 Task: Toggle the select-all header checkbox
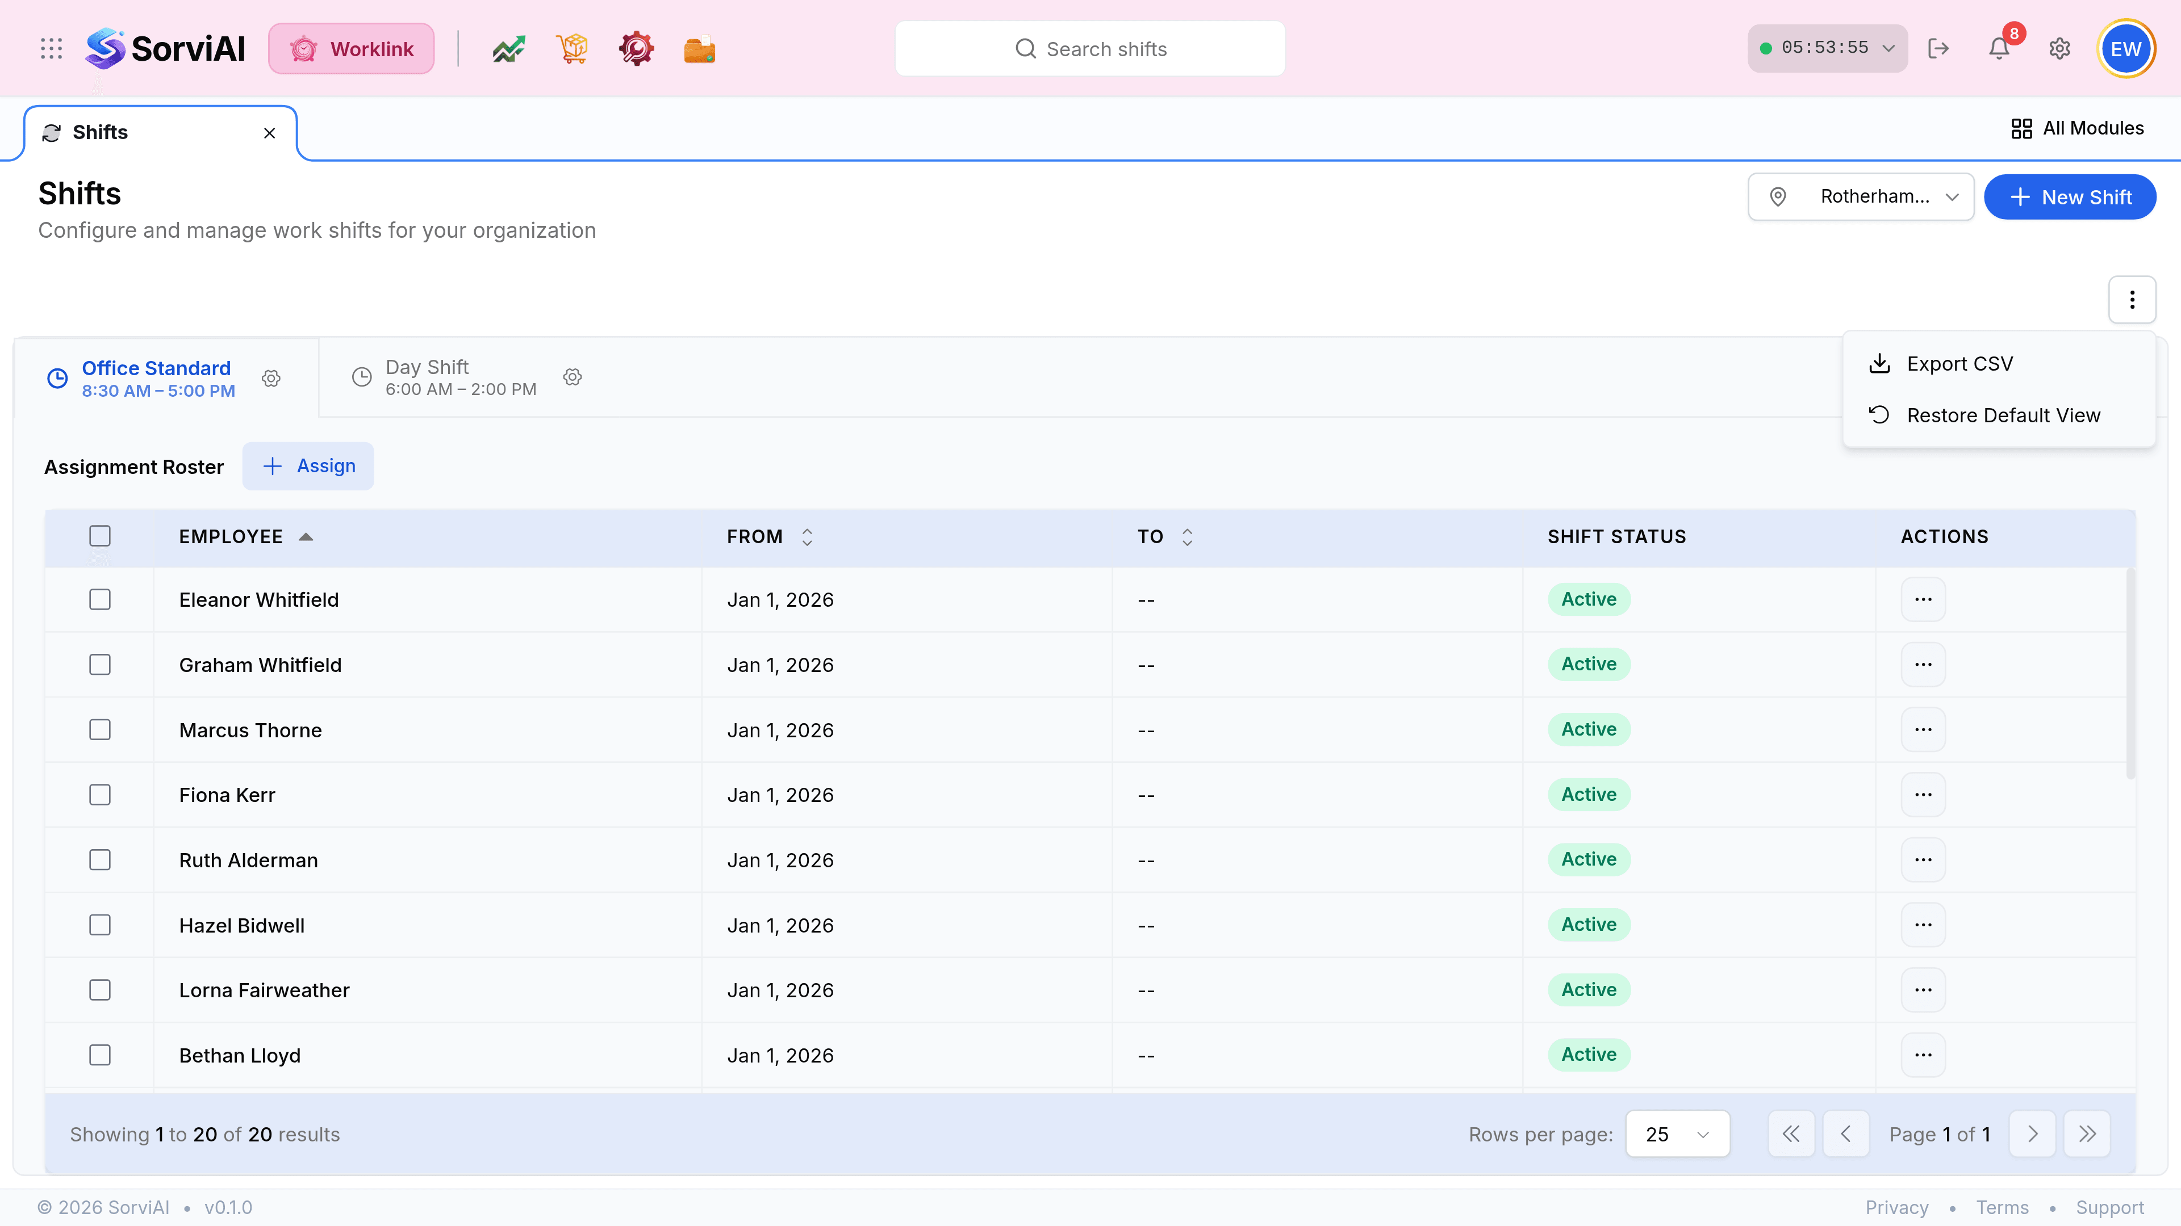point(100,536)
